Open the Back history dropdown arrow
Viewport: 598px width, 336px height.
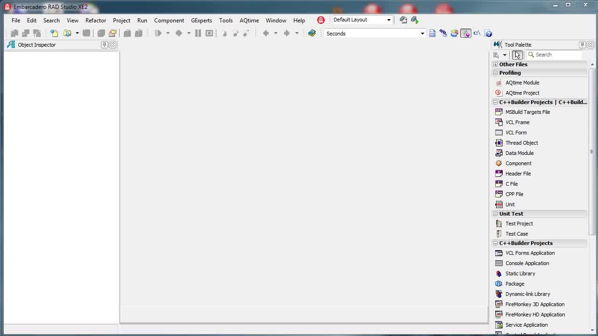point(276,33)
